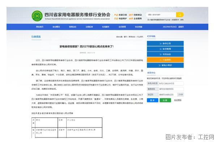The width and height of the screenshot is (217, 142).
Task: Open the 在线服务 navigation item
Action: (106, 27)
